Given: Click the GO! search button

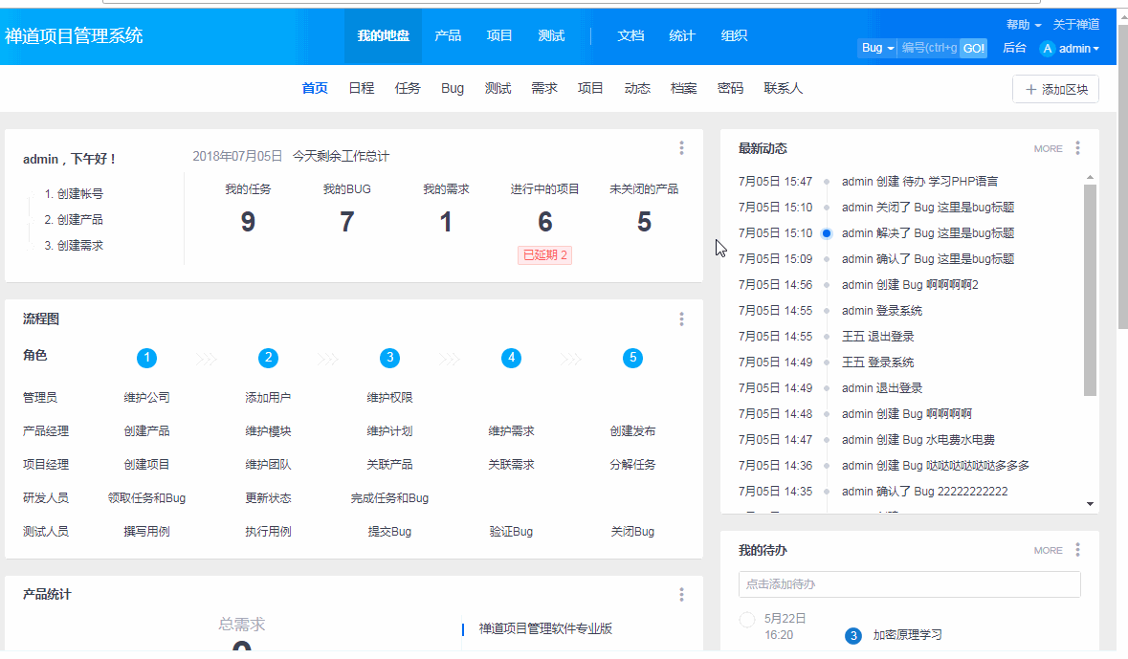Looking at the screenshot, I should [x=973, y=48].
